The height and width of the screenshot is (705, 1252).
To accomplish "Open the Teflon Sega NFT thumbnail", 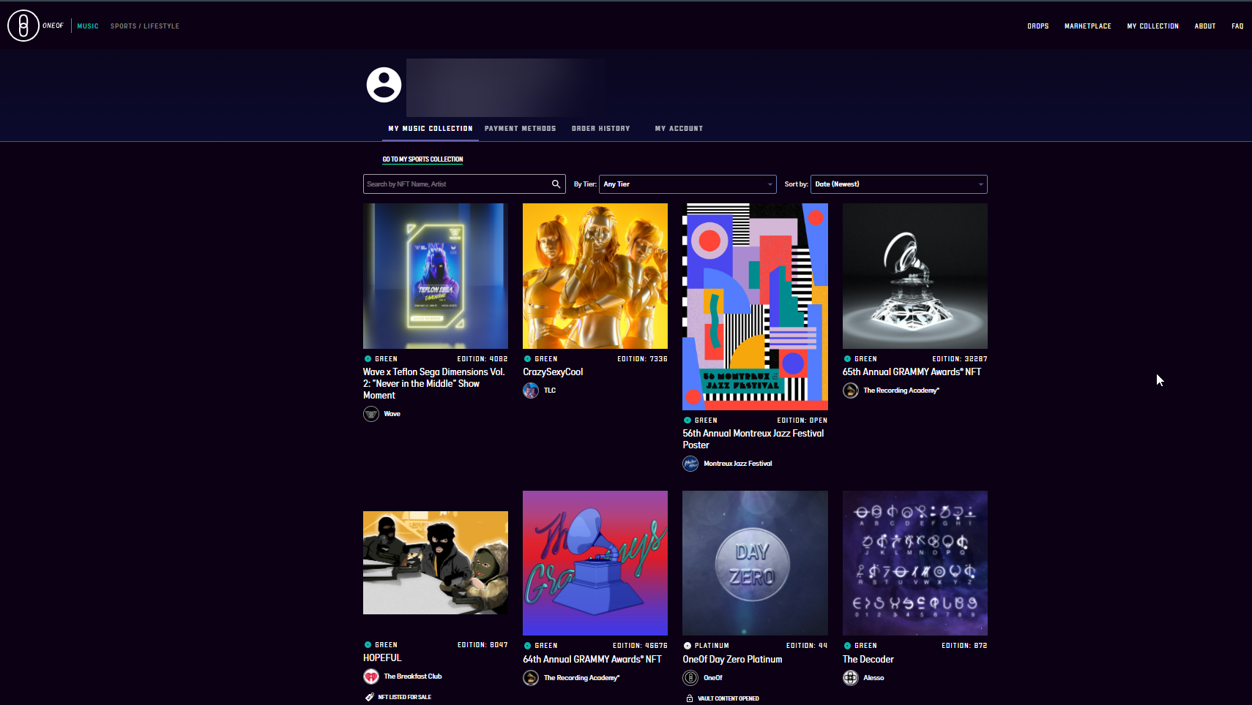I will (436, 276).
